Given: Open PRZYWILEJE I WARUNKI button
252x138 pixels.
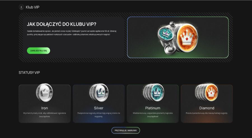Looking at the screenshot, I should pos(126,130).
